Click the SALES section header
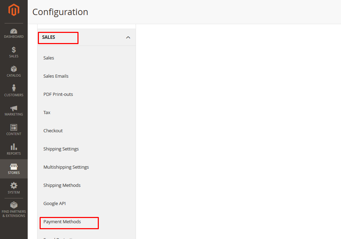341x239 pixels. point(49,37)
